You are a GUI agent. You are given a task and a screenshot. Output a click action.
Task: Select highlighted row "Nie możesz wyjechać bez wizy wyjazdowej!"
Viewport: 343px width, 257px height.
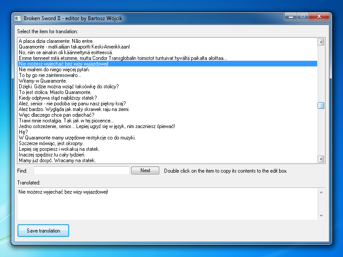point(167,64)
